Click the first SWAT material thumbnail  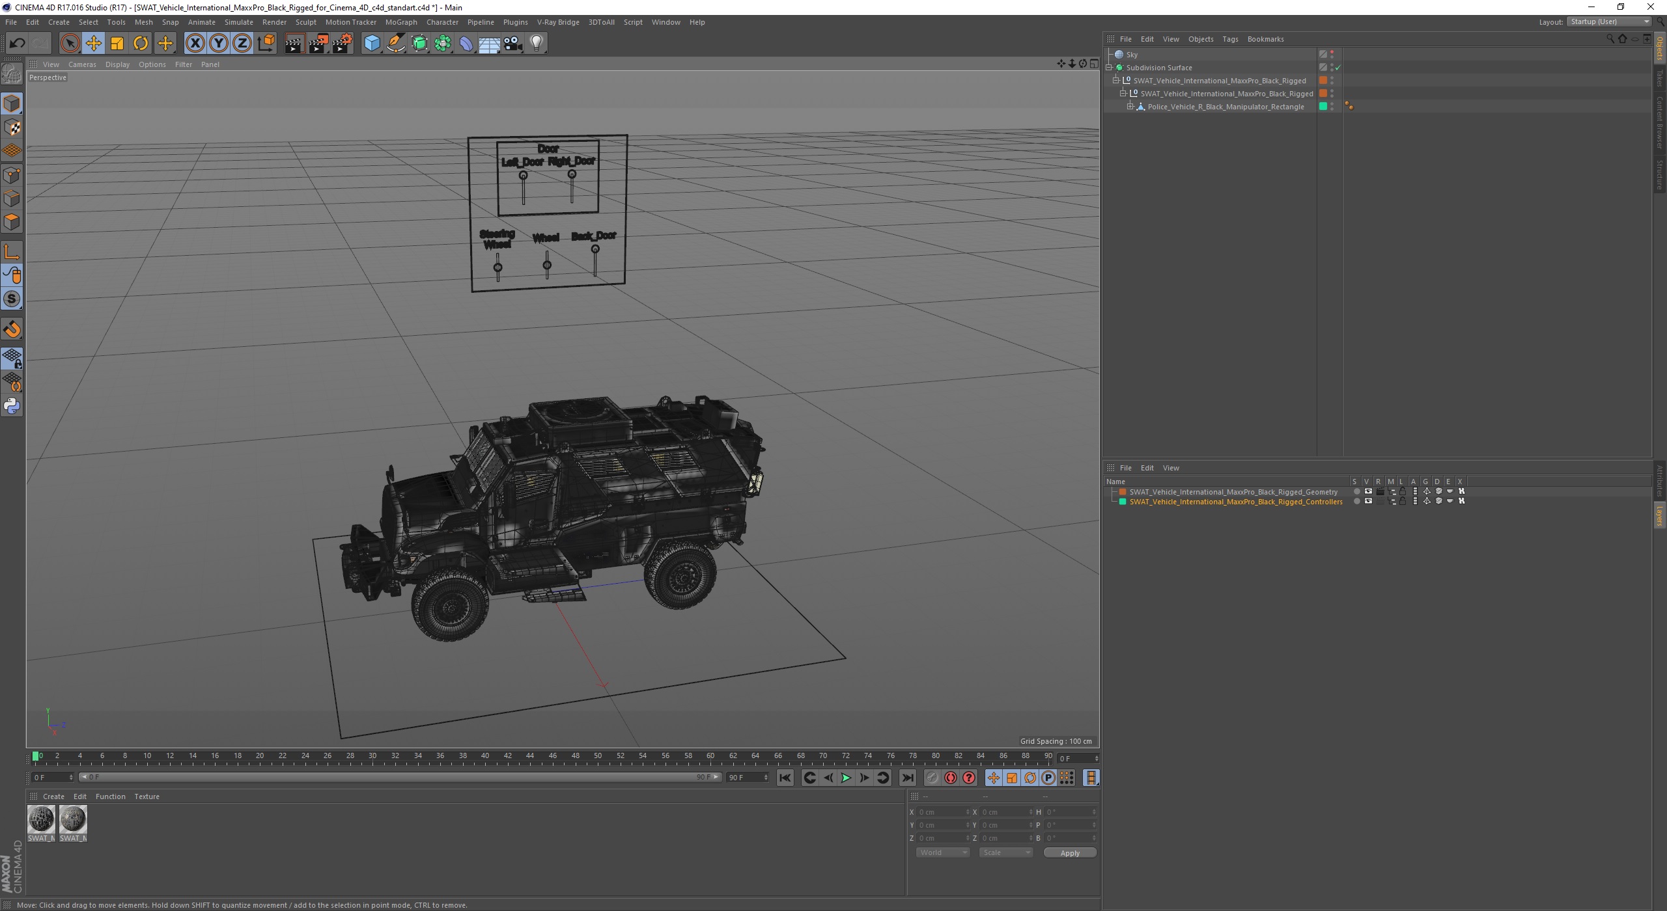point(41,819)
